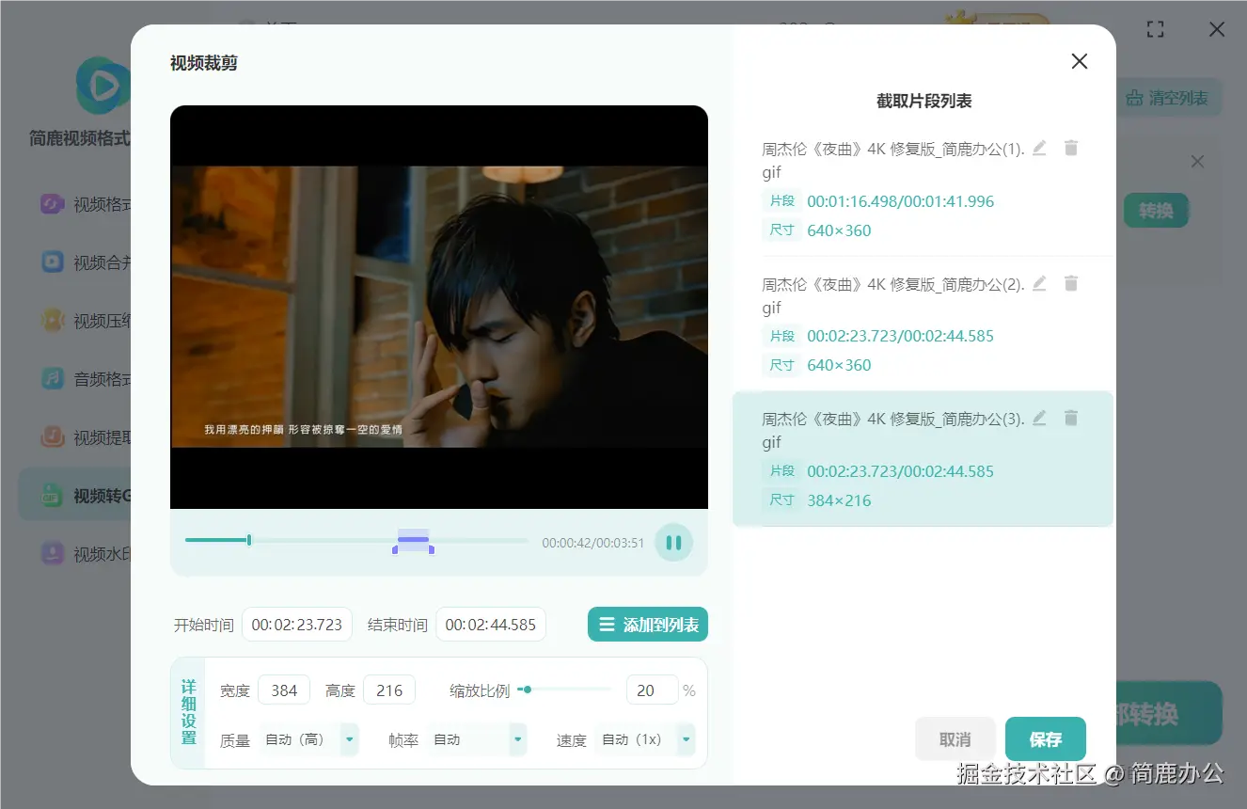The image size is (1247, 809).
Task: Open the 帧率 dropdown
Action: pyautogui.click(x=477, y=740)
